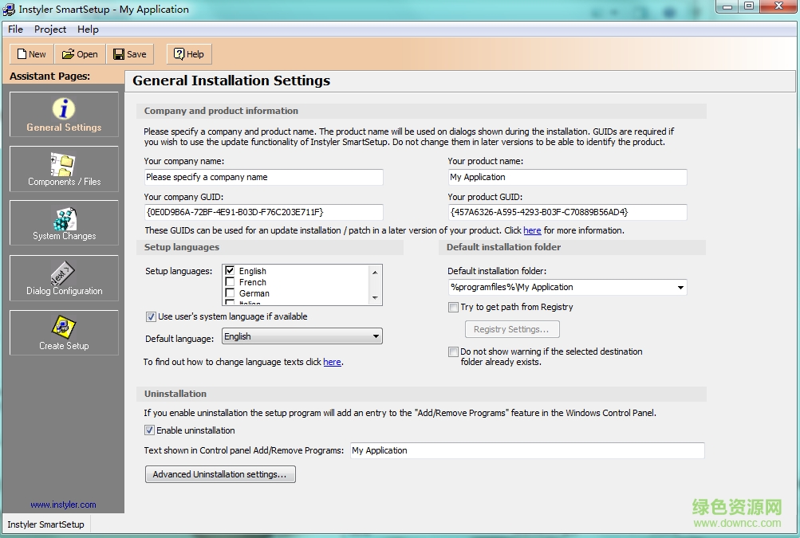
Task: Open the File menu
Action: pos(15,29)
